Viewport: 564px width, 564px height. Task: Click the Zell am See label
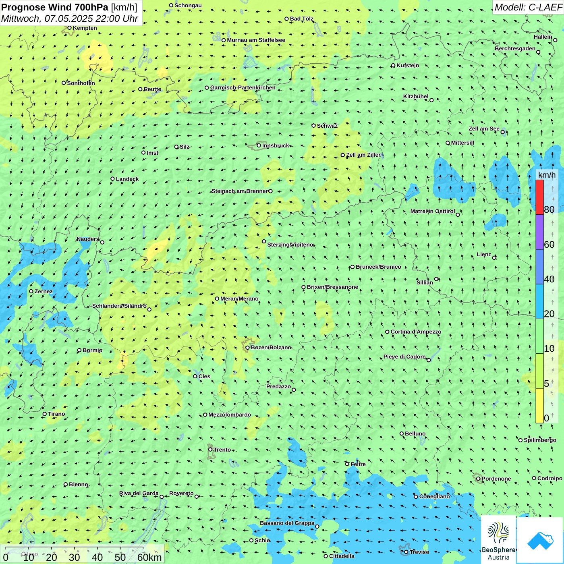coord(484,129)
